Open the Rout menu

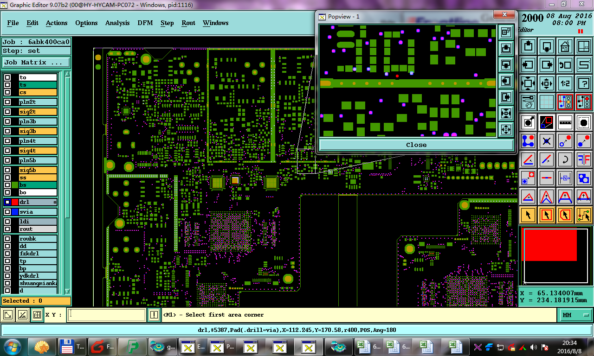188,23
